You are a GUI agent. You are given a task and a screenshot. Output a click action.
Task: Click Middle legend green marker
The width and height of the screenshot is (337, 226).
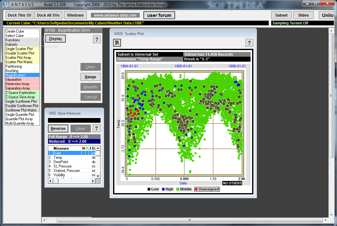178,189
